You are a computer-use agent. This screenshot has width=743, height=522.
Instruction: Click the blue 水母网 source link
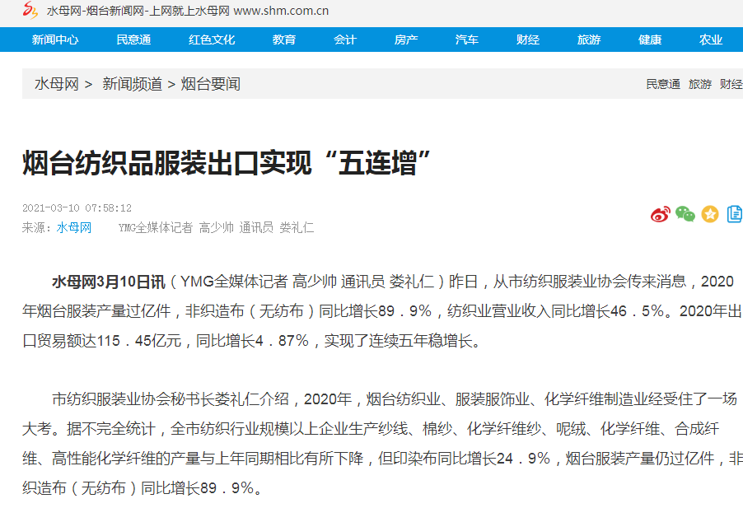(x=74, y=227)
